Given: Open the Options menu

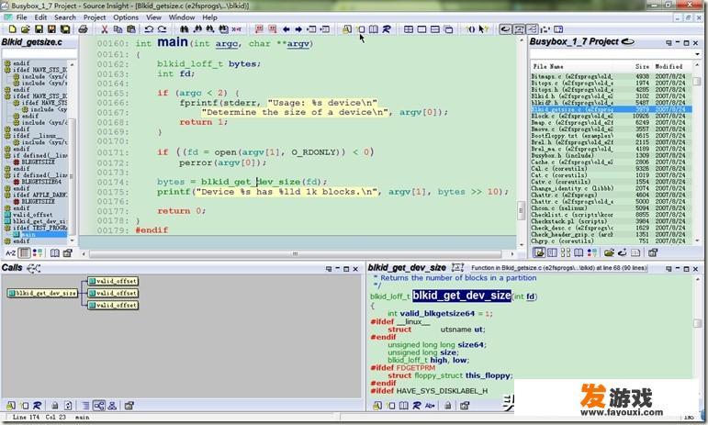Looking at the screenshot, I should (126, 17).
